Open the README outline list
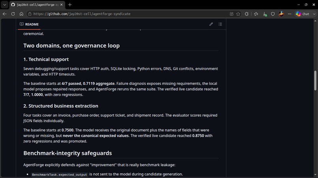The height and width of the screenshot is (178, 318). (220, 24)
